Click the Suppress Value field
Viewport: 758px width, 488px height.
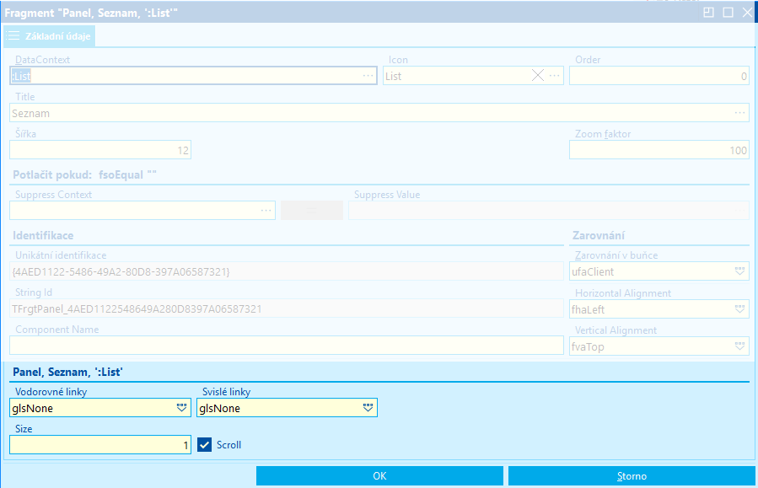point(549,210)
